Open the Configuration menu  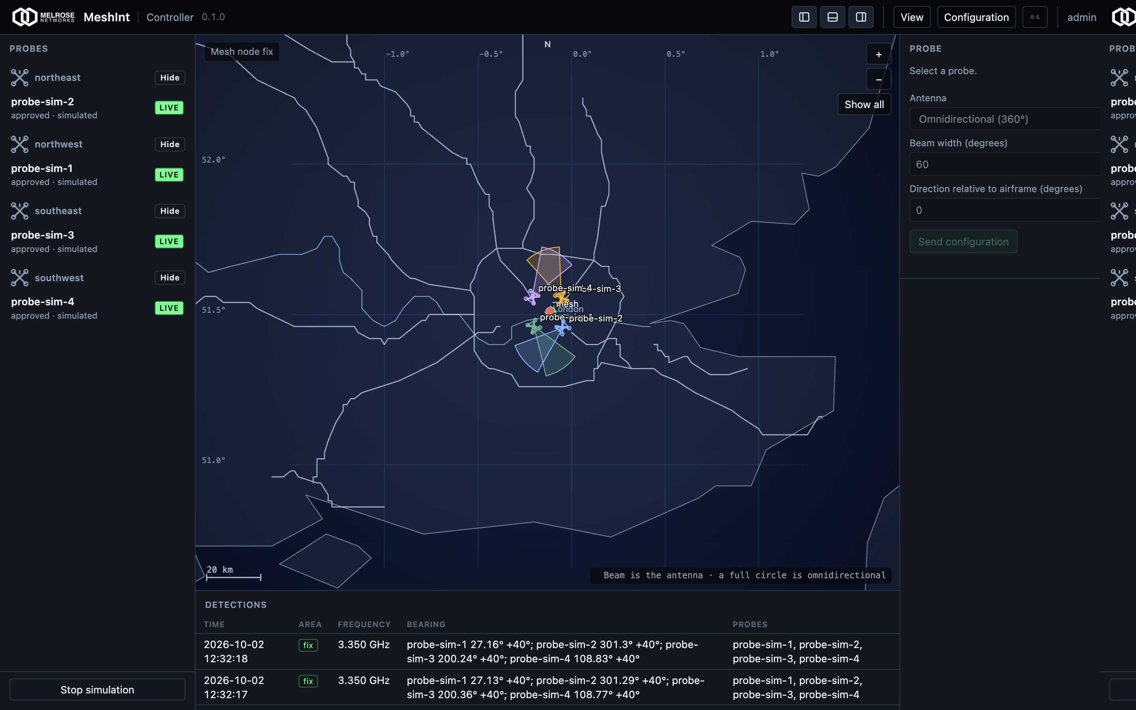pos(976,17)
